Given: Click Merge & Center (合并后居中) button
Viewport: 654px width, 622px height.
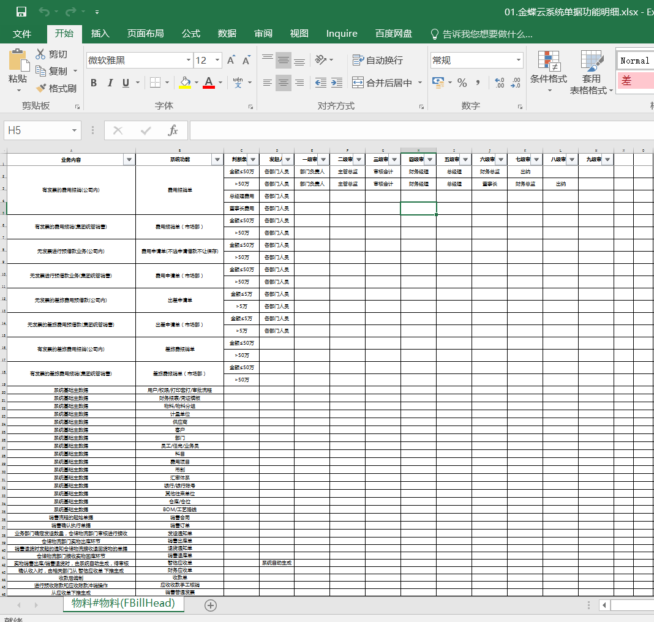Looking at the screenshot, I should (382, 83).
